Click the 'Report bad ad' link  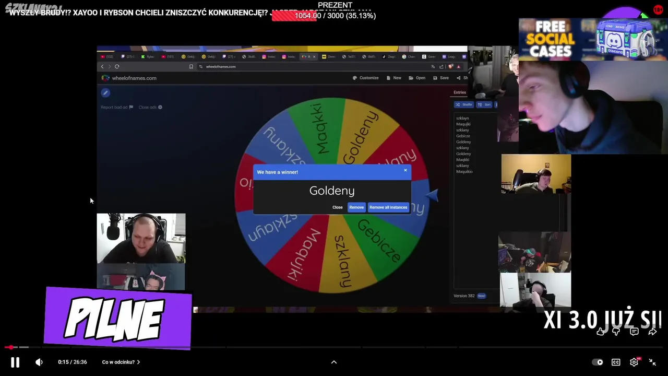pyautogui.click(x=117, y=107)
